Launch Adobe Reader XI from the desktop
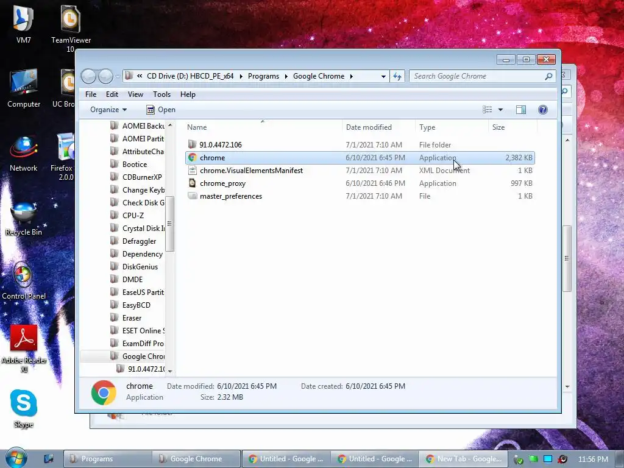 click(x=24, y=349)
